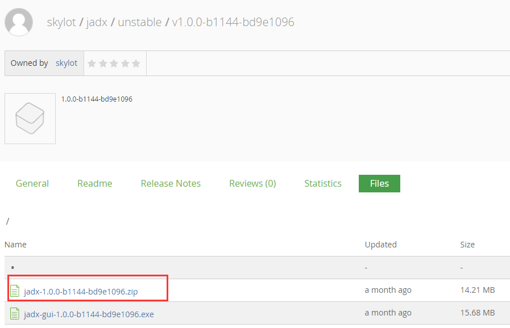The height and width of the screenshot is (328, 510).
Task: Click the Size column header
Action: click(x=467, y=245)
